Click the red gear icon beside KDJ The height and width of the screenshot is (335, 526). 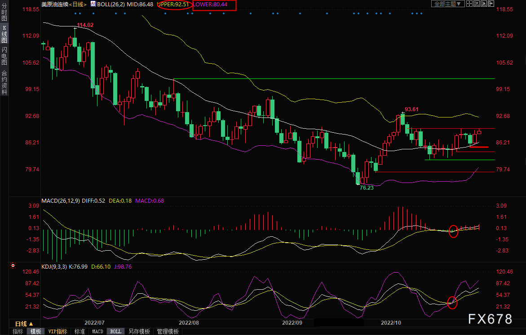point(13,265)
